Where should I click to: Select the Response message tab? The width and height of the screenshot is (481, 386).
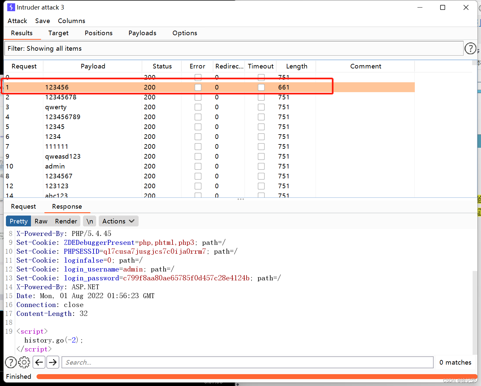(67, 206)
